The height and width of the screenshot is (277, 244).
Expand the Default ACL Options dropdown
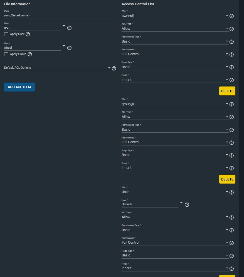click(x=57, y=68)
